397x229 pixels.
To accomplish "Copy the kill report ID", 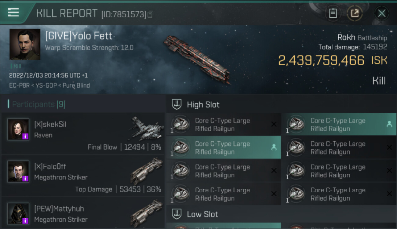I will [150, 14].
